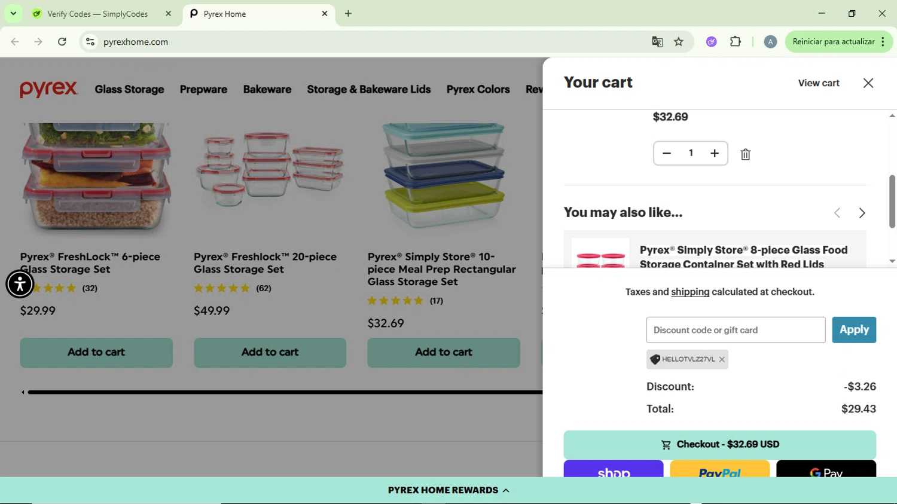Decrease cart item quantity
This screenshot has width=897, height=504.
(667, 154)
